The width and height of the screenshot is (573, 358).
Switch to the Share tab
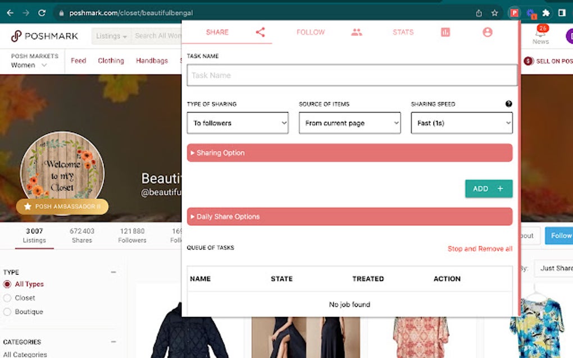(217, 32)
